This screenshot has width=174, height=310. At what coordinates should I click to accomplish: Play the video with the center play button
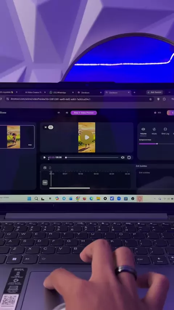pyautogui.click(x=87, y=138)
